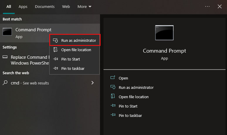Click the Command Prompt title in details pane
This screenshot has width=227, height=135.
[165, 51]
